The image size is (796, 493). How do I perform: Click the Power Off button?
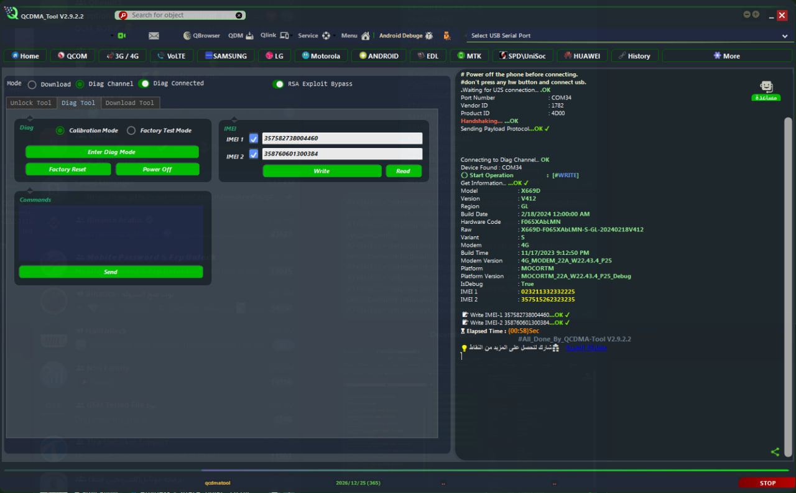point(157,169)
